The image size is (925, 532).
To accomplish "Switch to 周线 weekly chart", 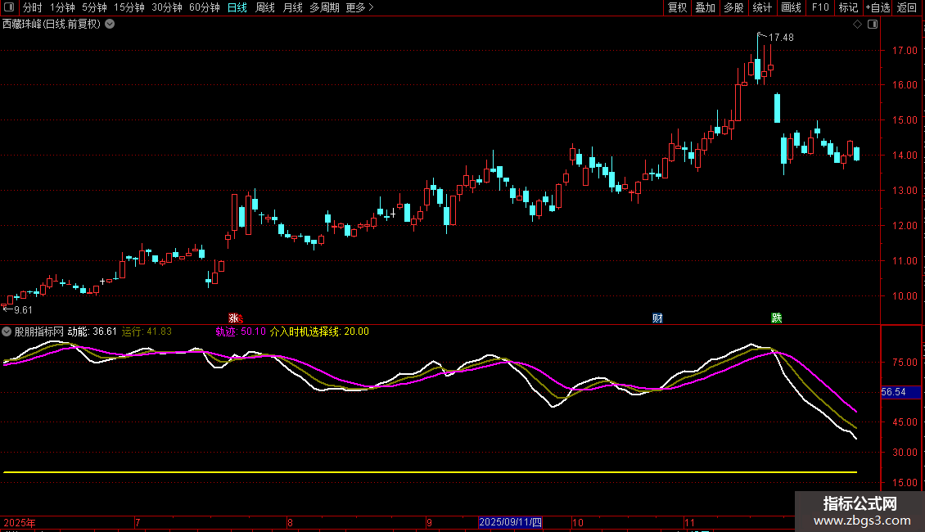I will [x=265, y=7].
